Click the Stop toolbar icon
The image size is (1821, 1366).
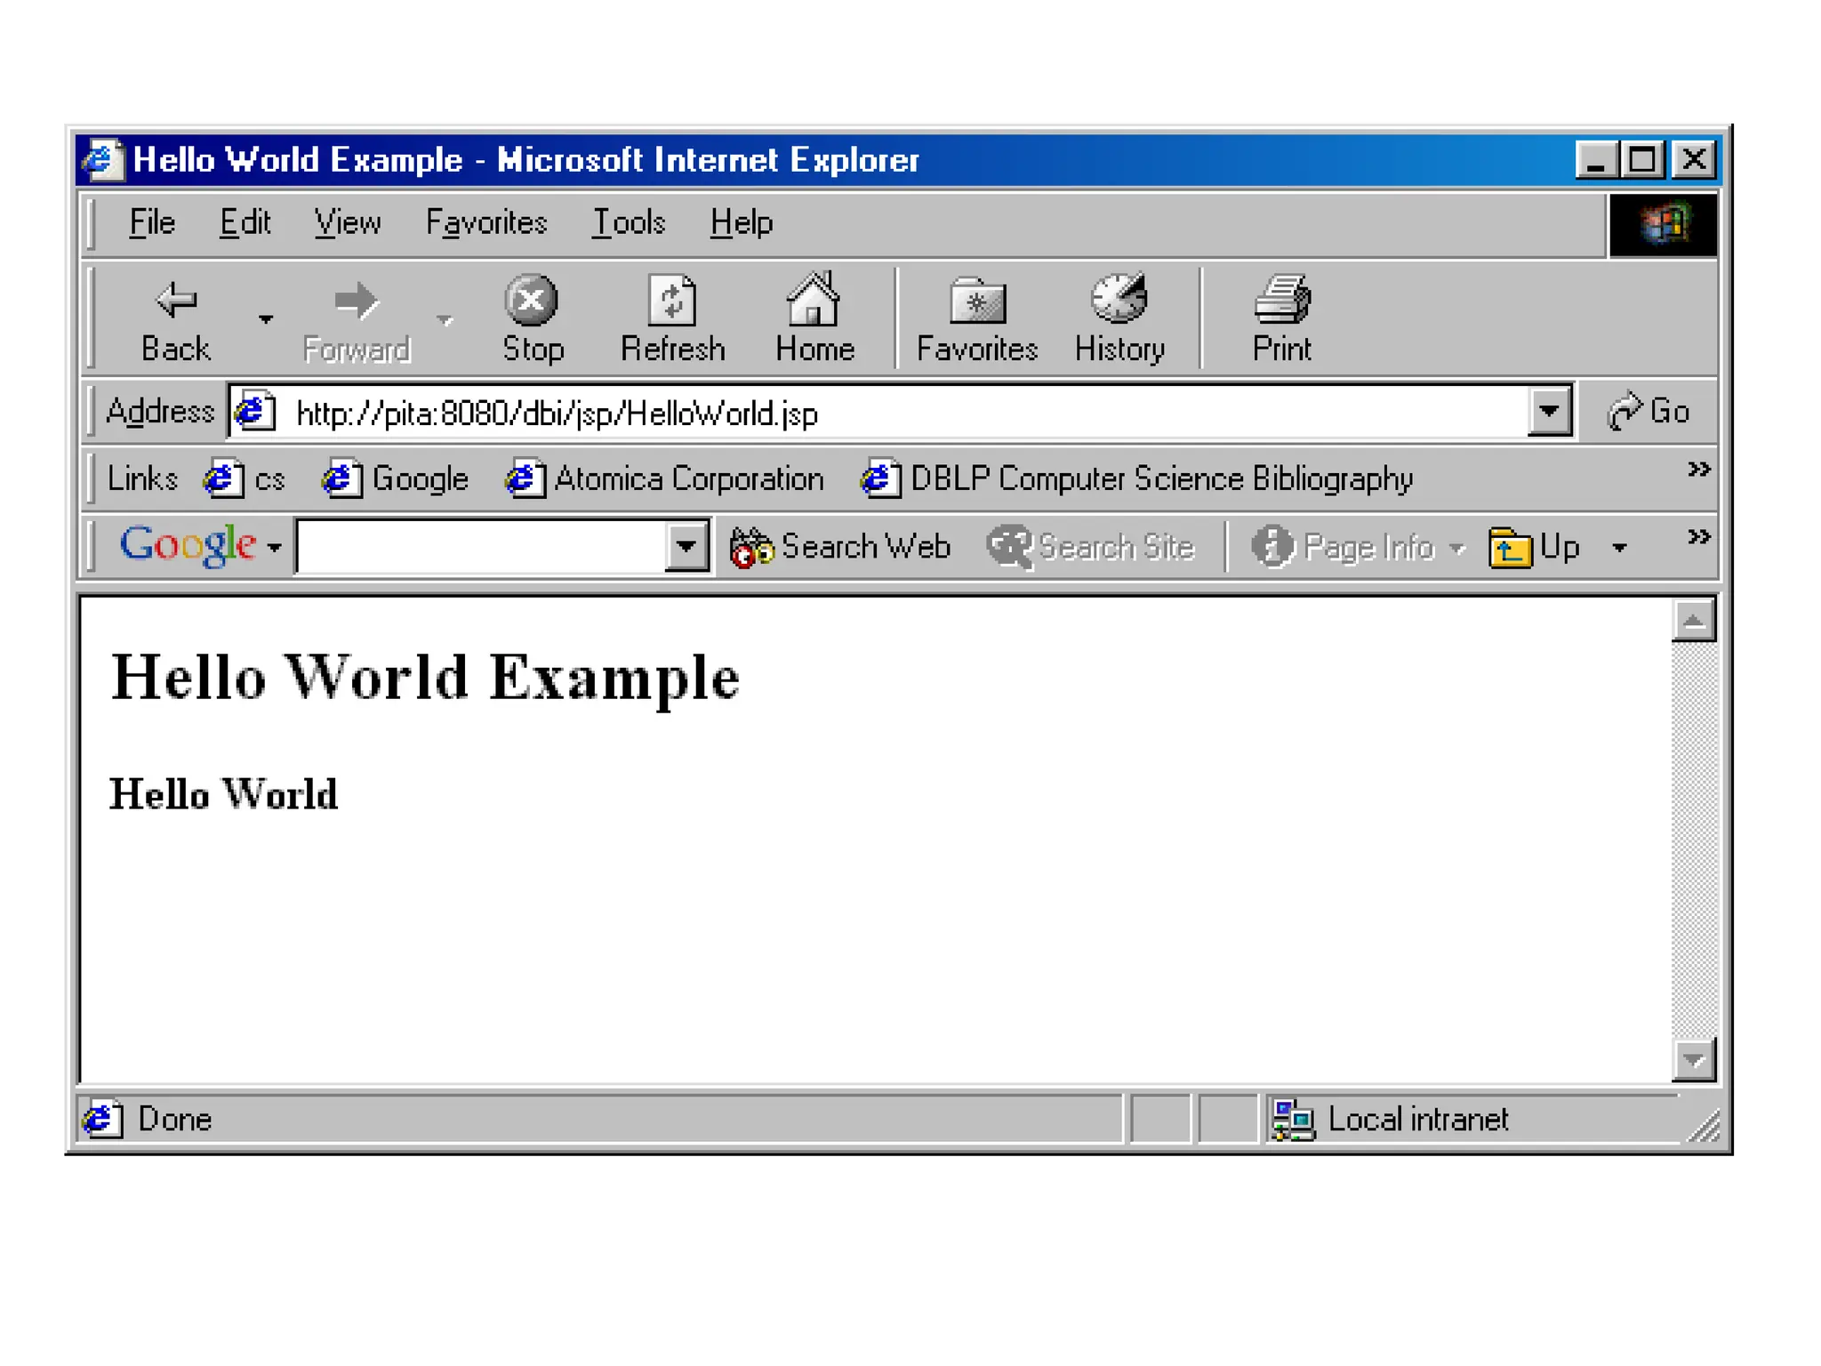(x=532, y=301)
